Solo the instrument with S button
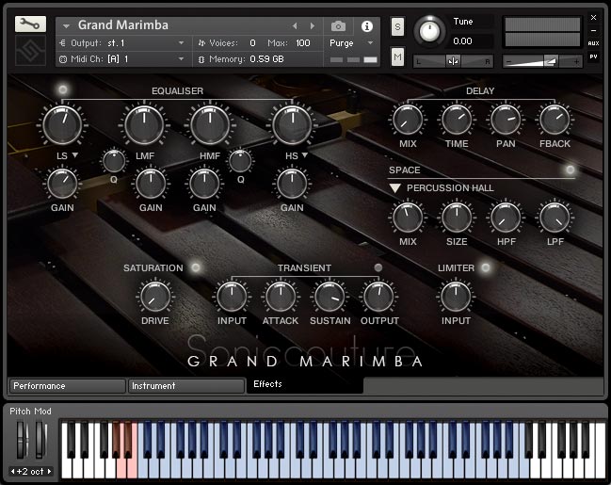611x485 pixels. [397, 27]
